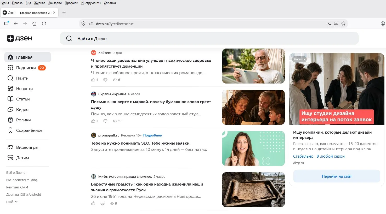Open new browser tab with plus

[x=64, y=13]
